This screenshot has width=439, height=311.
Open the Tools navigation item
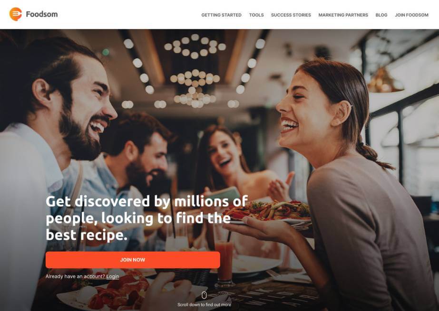[x=256, y=15]
